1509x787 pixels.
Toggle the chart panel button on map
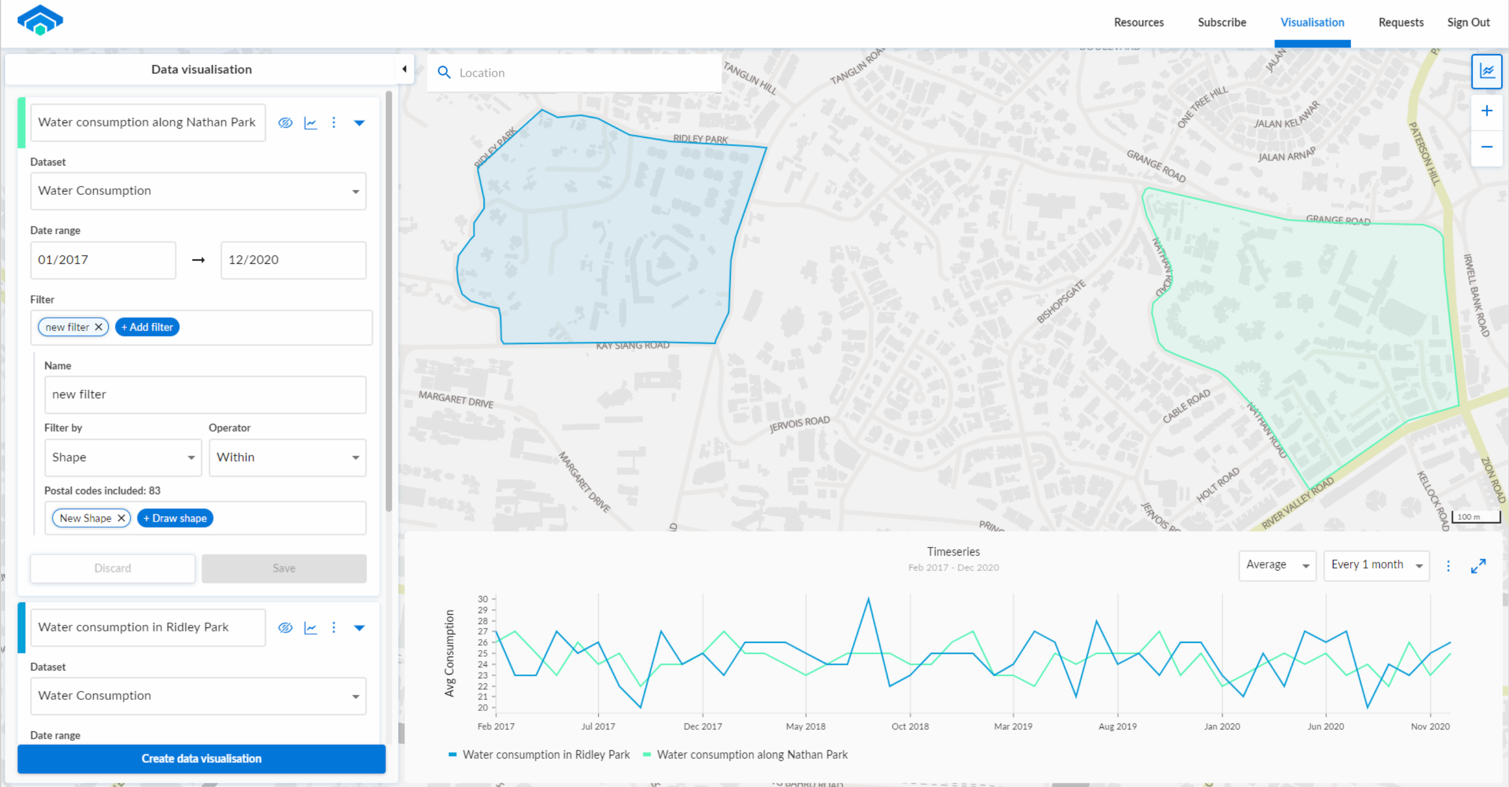pyautogui.click(x=1486, y=71)
